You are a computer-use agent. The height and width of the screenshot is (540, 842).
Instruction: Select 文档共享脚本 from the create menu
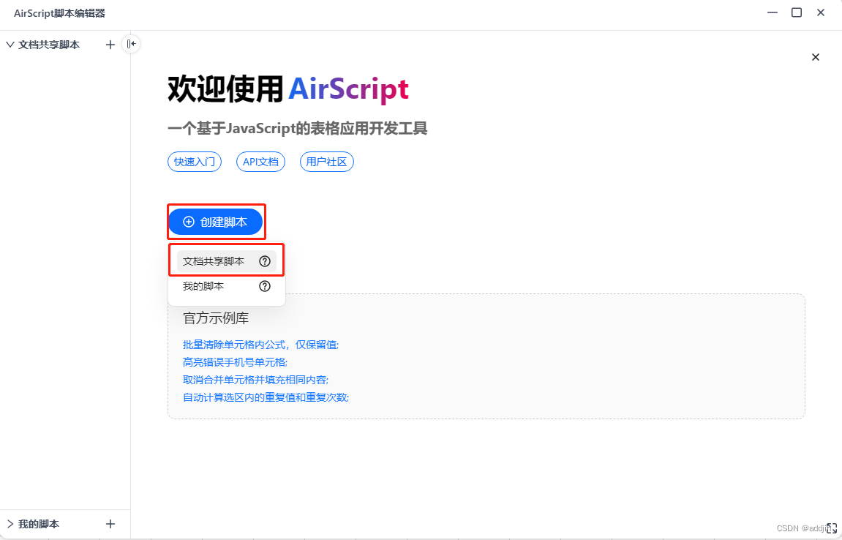(214, 261)
